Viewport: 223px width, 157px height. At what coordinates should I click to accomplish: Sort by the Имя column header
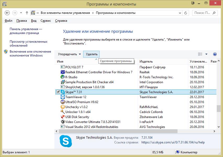pos(96,61)
